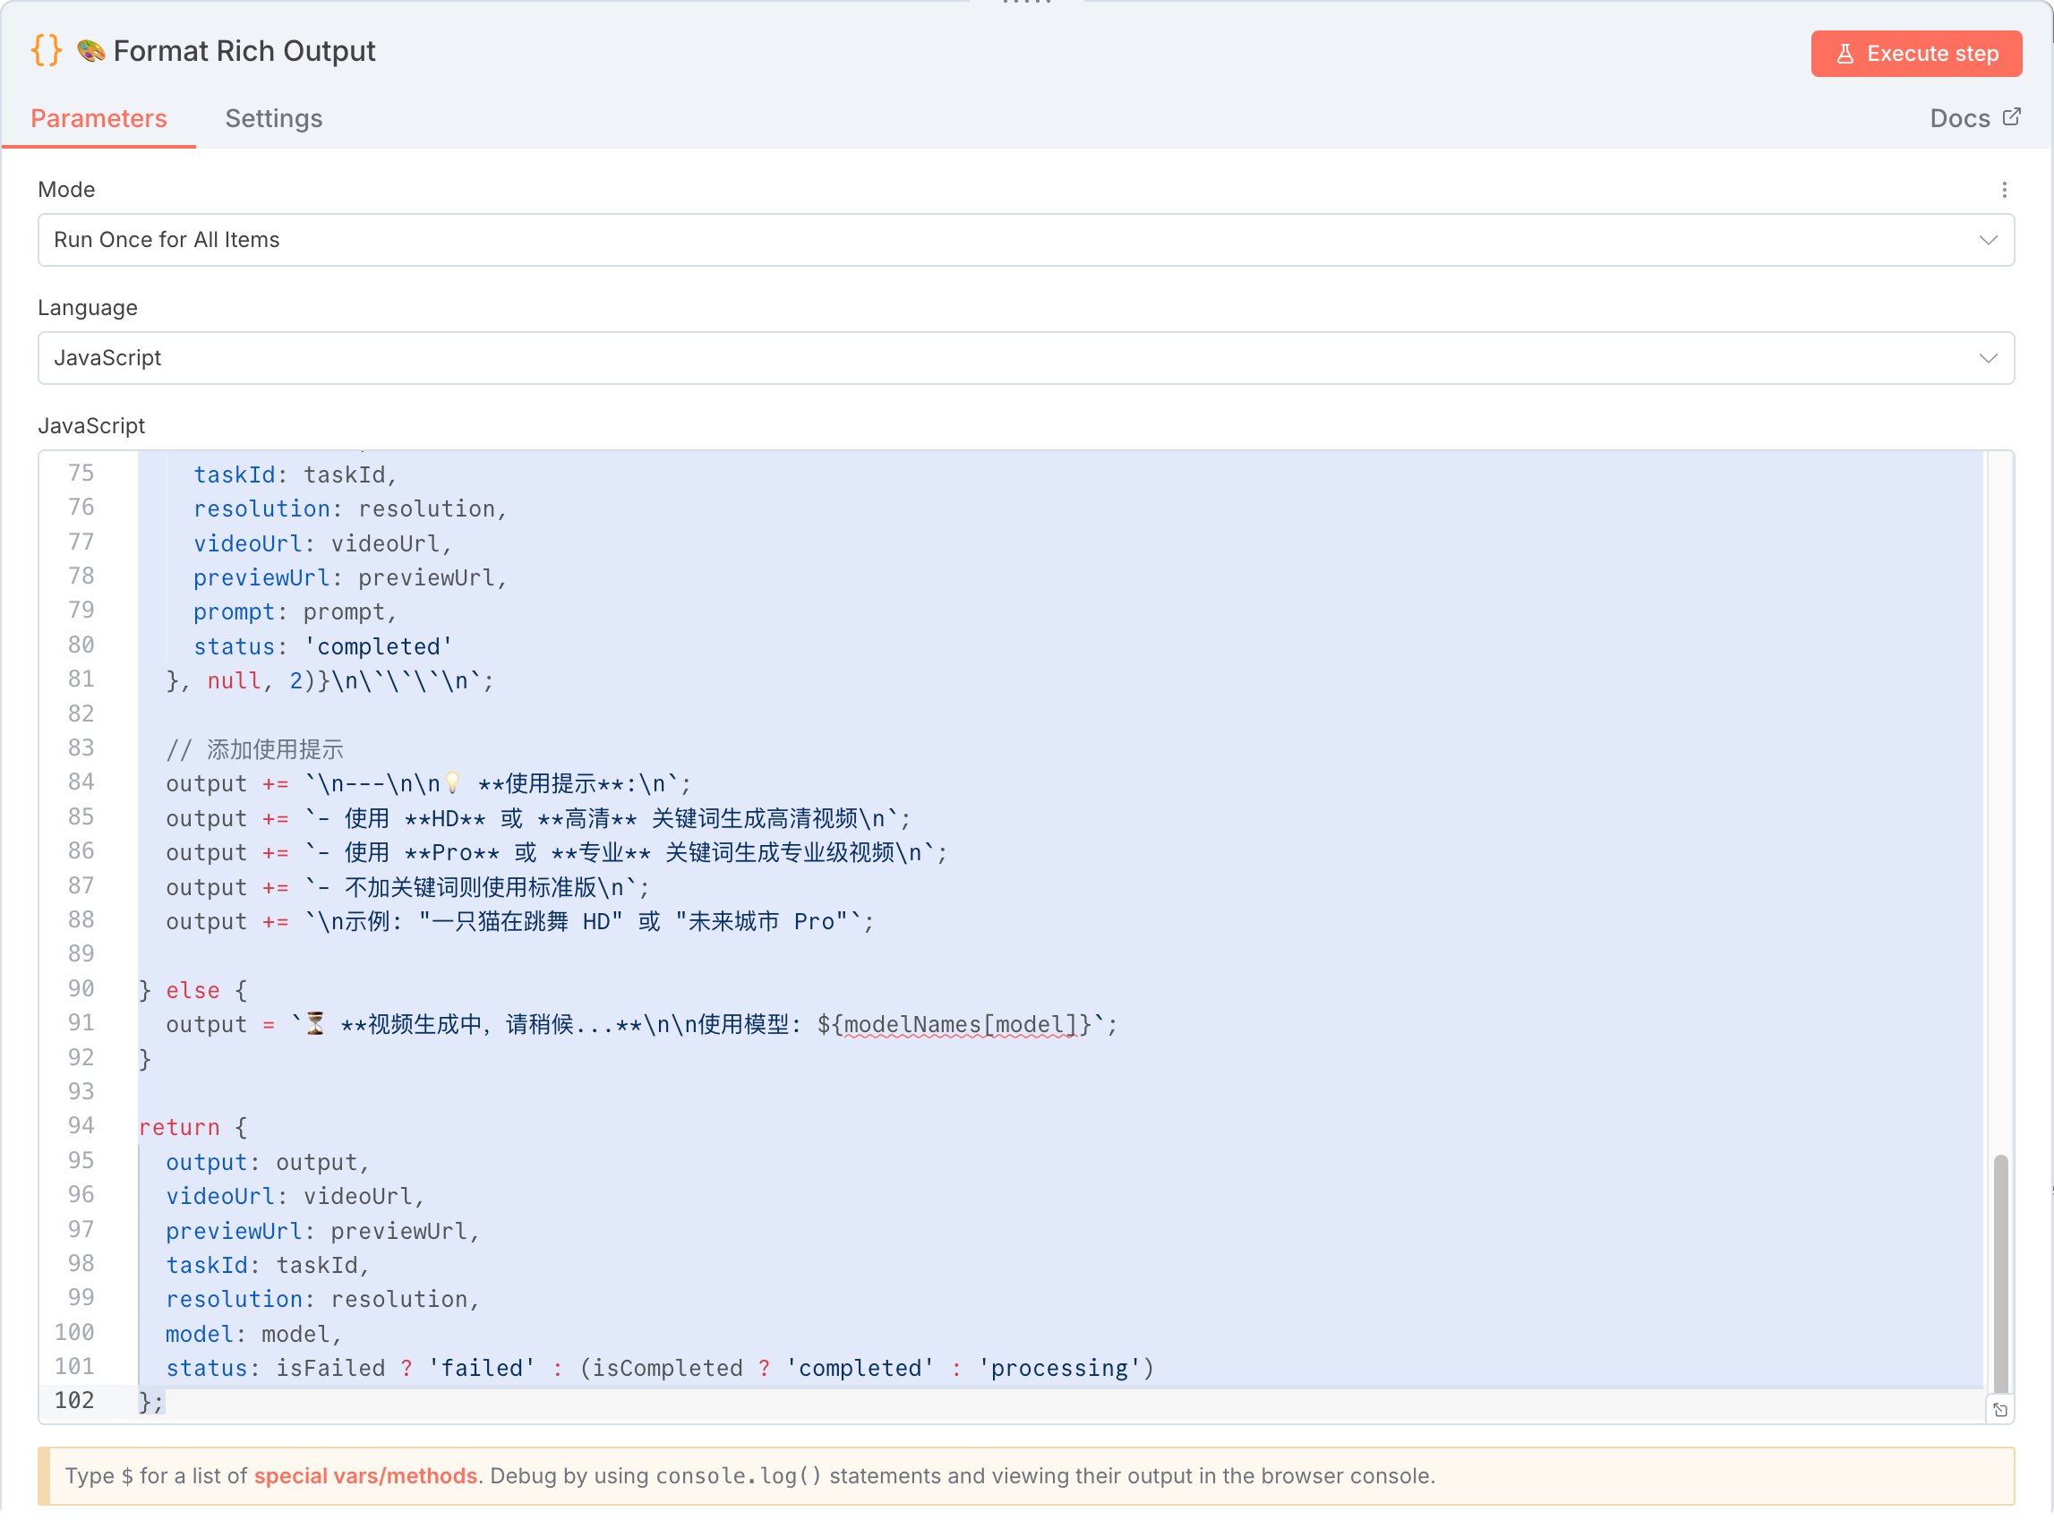This screenshot has width=2054, height=1520.
Task: Click the comment on line 83
Action: click(x=254, y=749)
